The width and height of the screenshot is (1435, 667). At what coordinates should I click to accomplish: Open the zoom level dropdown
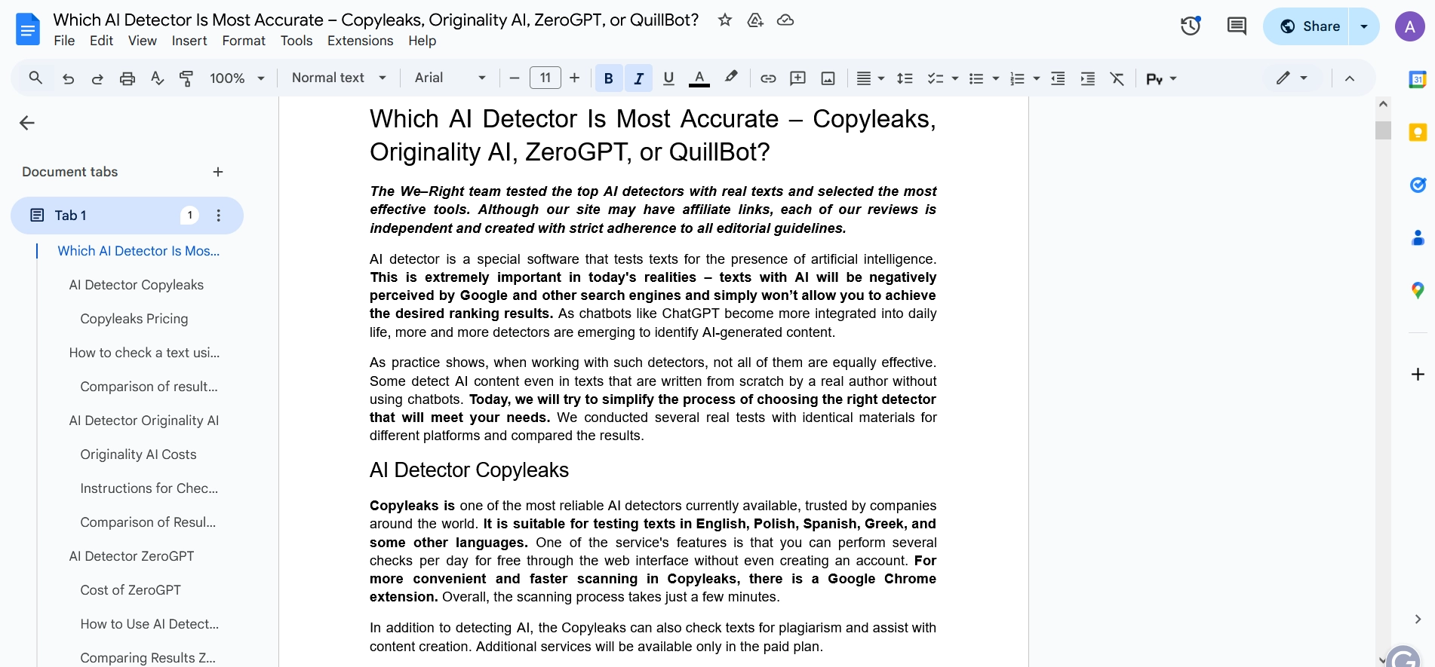click(238, 78)
